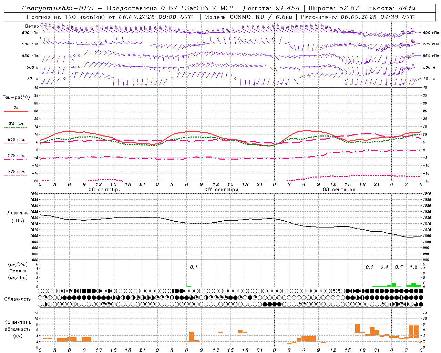The image size is (441, 353).
Task: Click the "Ветер" wind panel label
Action: pos(32,26)
